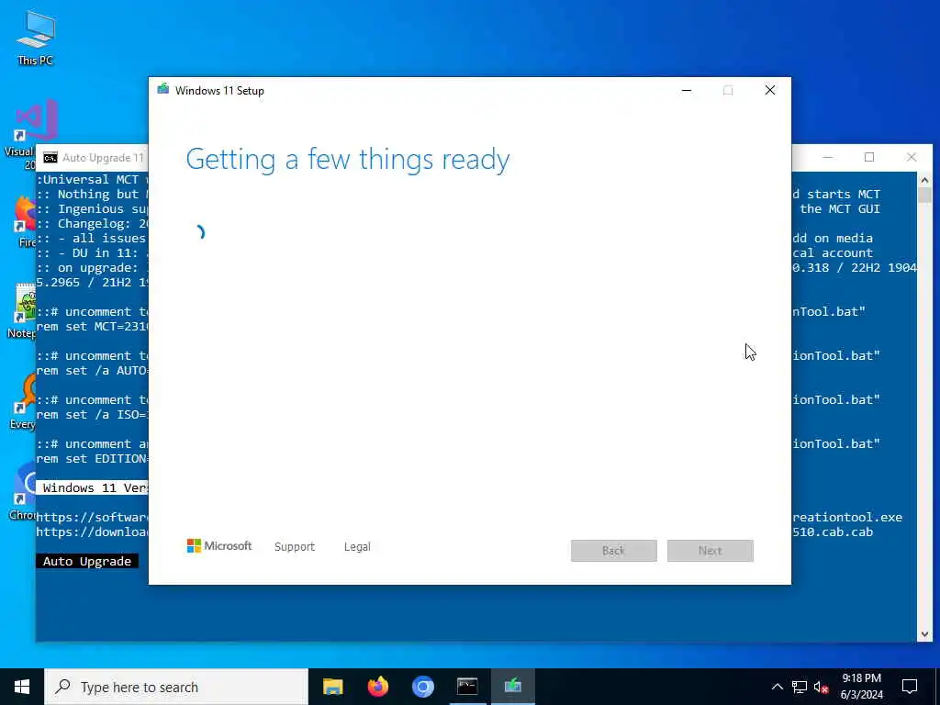Viewport: 940px width, 705px height.
Task: Select the Notepad++ desktop shortcut
Action: tap(23, 312)
